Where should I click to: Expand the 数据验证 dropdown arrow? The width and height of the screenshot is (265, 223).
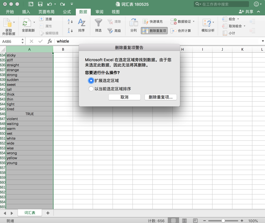[x=194, y=21]
